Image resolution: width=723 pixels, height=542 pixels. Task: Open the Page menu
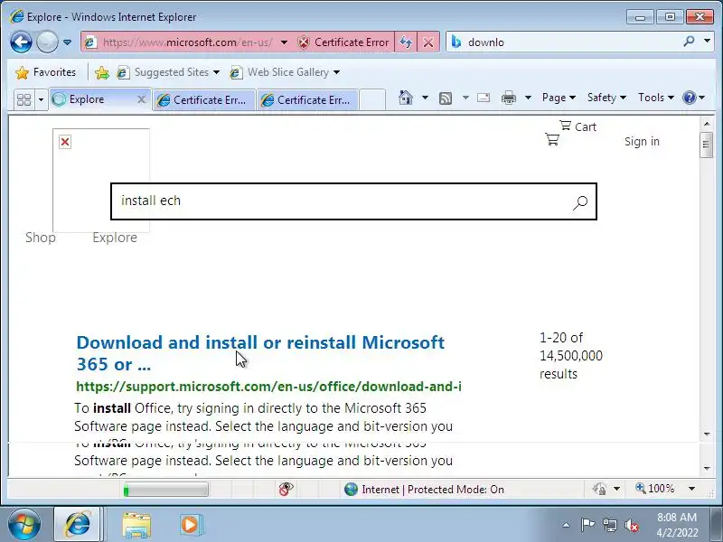click(x=559, y=98)
